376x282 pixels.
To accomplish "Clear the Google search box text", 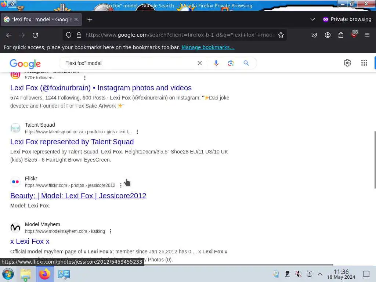I will click(199, 63).
